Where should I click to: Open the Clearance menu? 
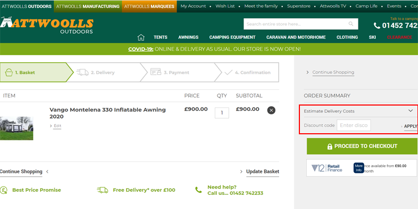point(400,37)
